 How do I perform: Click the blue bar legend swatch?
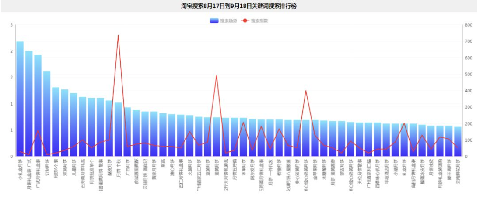click(214, 20)
